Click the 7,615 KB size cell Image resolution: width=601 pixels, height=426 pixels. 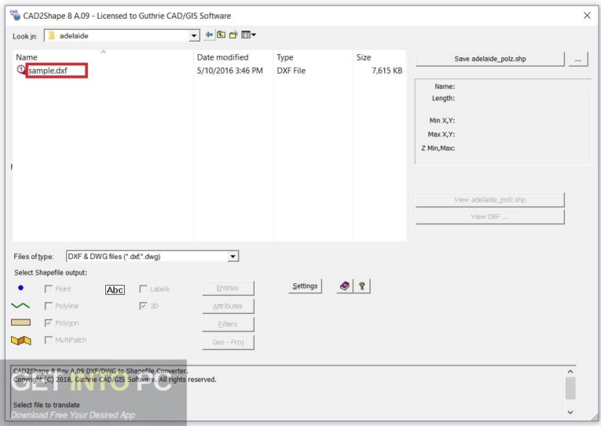387,71
